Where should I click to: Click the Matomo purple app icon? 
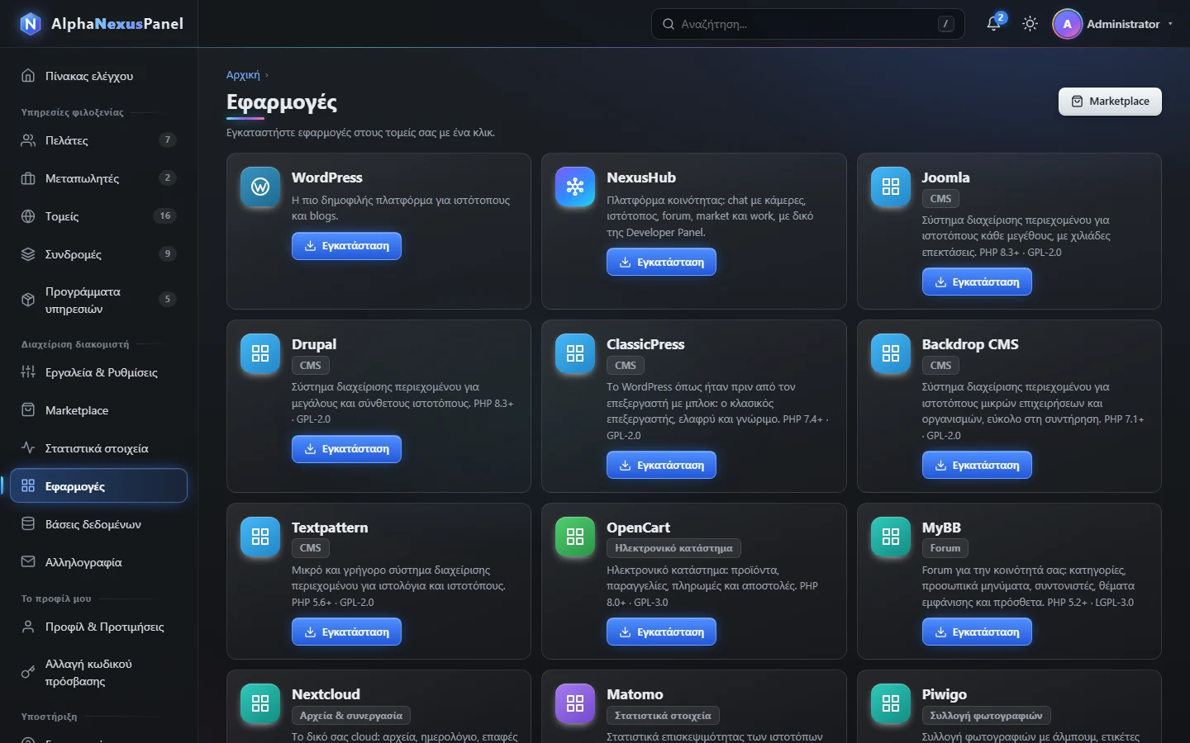click(x=575, y=703)
